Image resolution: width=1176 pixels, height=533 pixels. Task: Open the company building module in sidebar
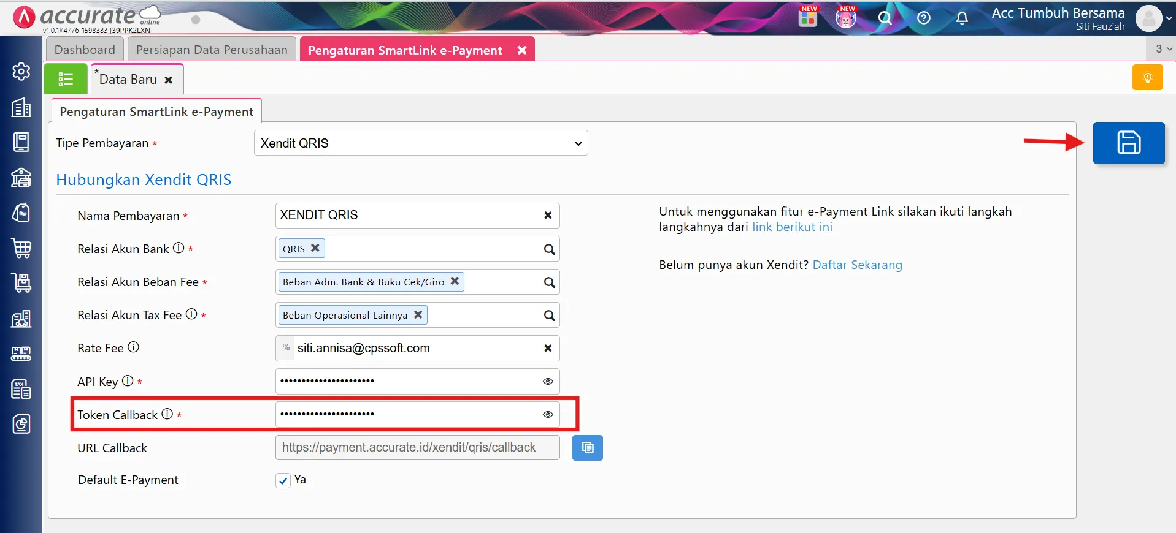coord(21,107)
